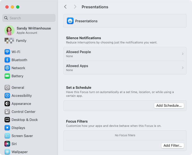Open Control Center icon in sidebar

[7, 112]
